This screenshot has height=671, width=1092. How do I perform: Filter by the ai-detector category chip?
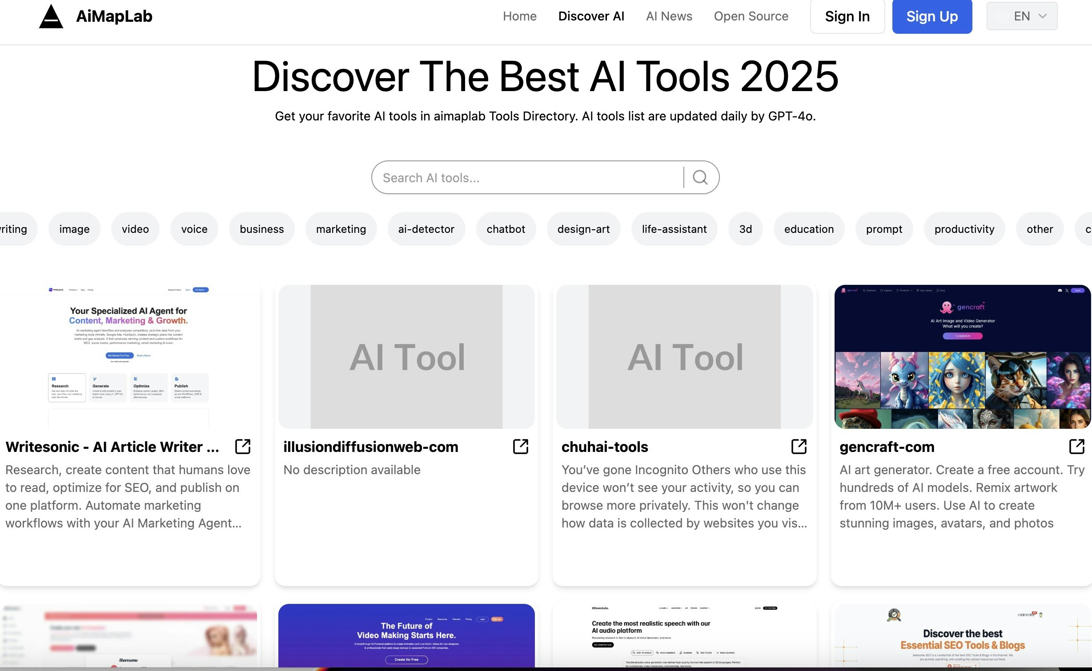point(426,229)
